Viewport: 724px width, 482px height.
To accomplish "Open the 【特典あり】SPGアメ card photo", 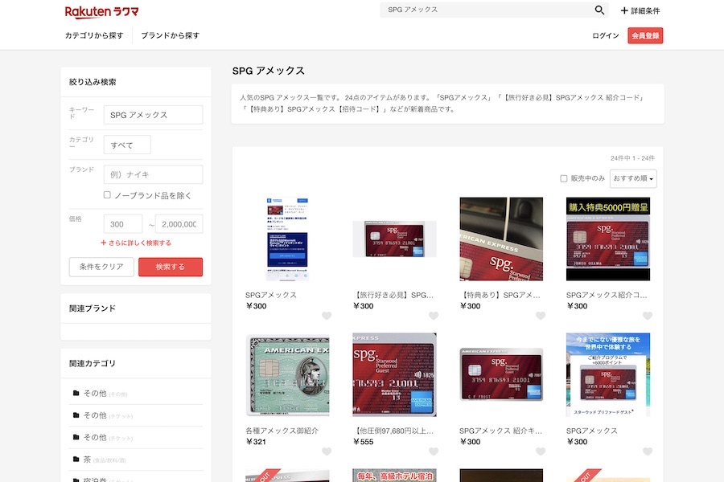I will (x=501, y=239).
